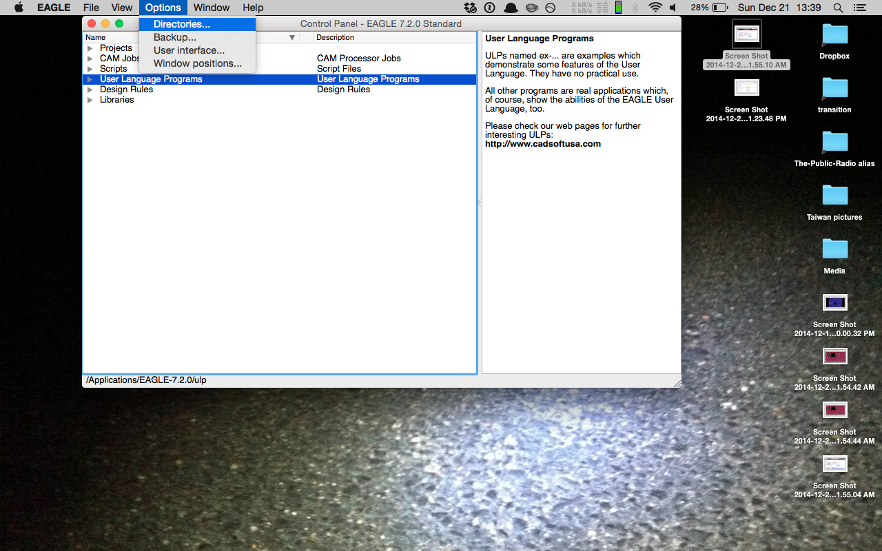
Task: Click the date and time Sun Dec 21
Action: [779, 8]
